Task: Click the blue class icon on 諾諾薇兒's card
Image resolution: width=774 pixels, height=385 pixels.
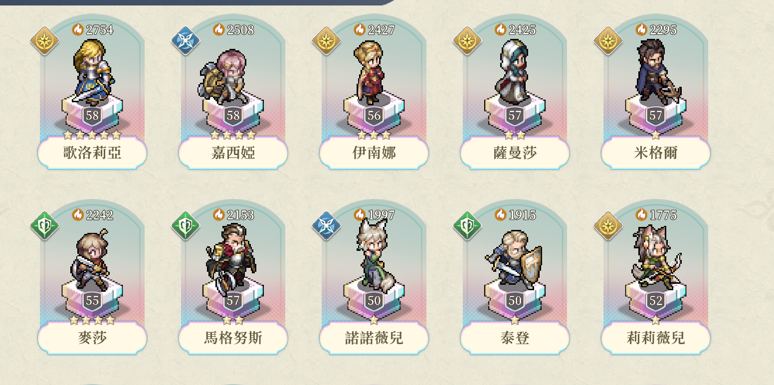Action: pos(327,226)
